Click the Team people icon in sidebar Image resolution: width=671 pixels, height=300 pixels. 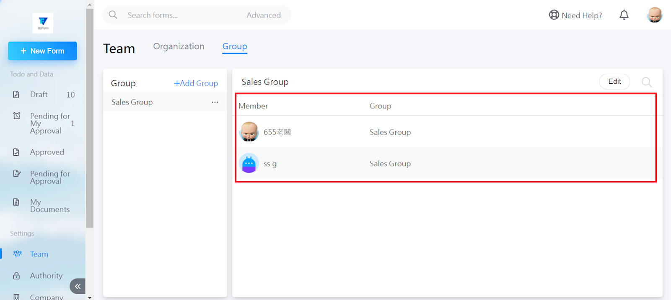click(17, 254)
